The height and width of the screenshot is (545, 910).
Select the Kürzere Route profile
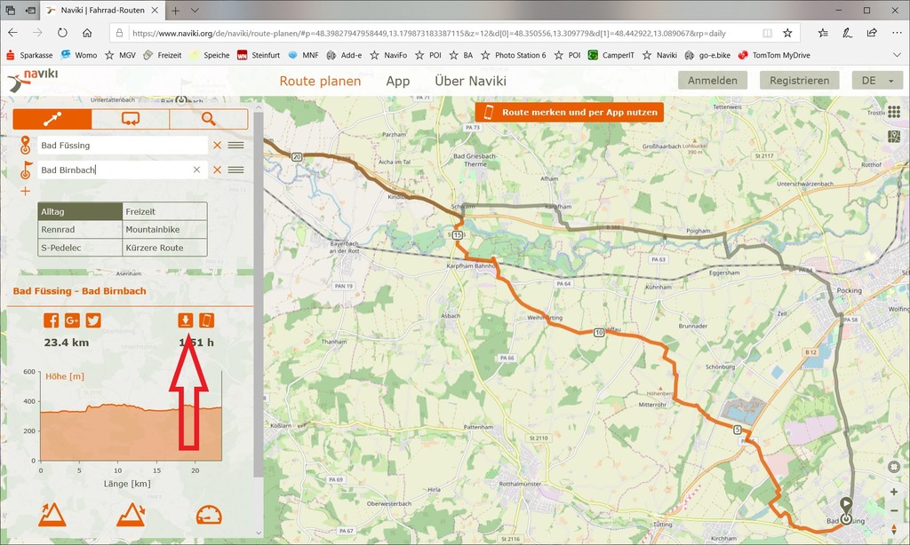point(164,248)
